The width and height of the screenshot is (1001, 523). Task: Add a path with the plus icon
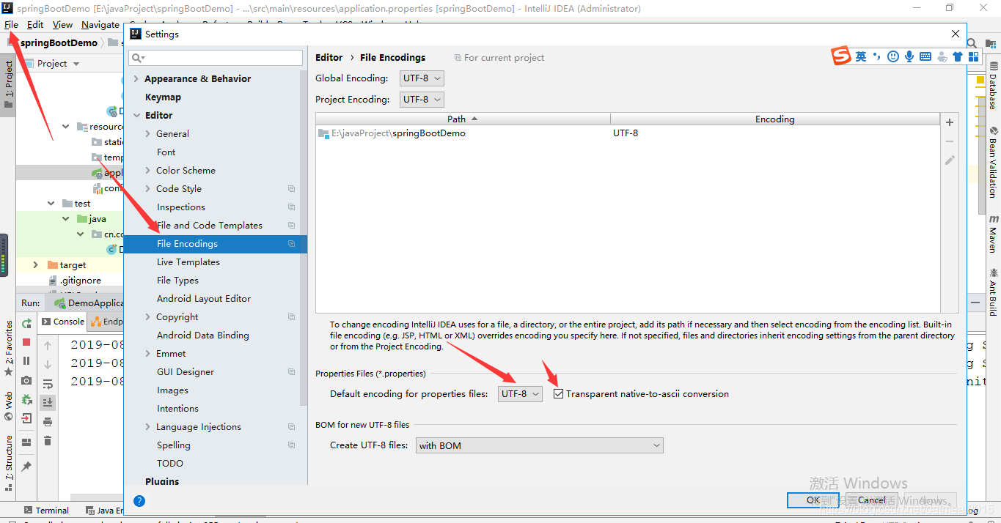tap(950, 122)
